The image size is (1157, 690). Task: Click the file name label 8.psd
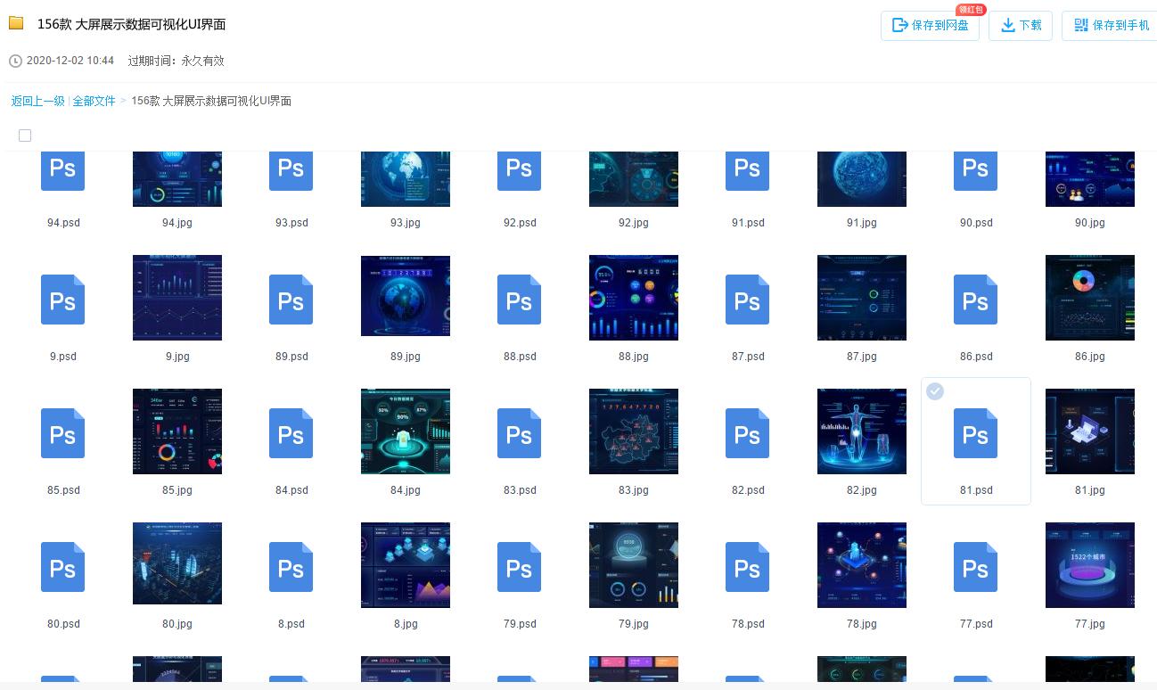point(291,624)
